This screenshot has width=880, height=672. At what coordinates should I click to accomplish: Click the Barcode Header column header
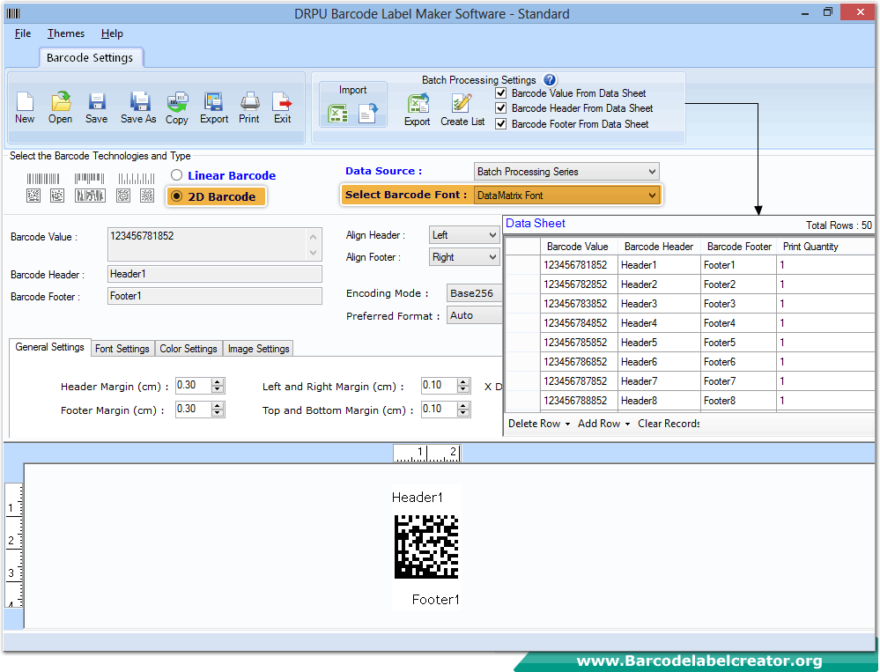coord(659,247)
